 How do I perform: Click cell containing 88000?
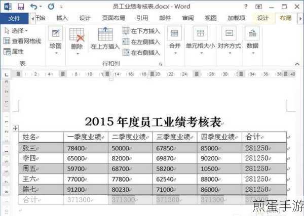click(x=219, y=179)
